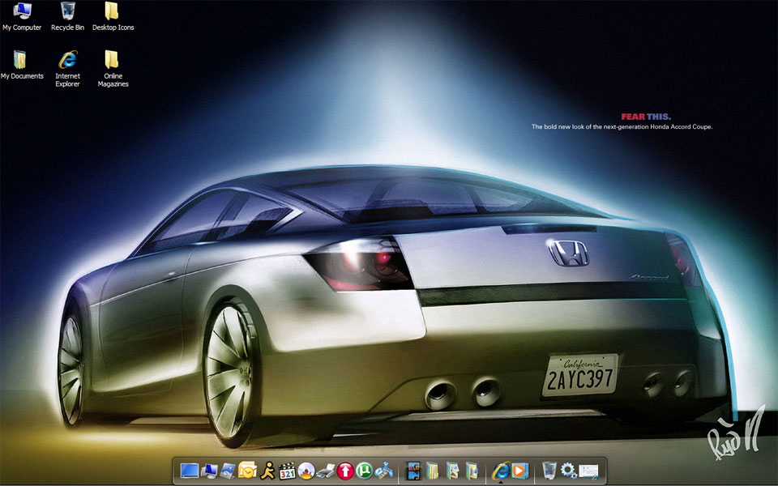Viewport: 778px width, 486px height.
Task: Open the gears settings icon in the dock
Action: (x=569, y=470)
